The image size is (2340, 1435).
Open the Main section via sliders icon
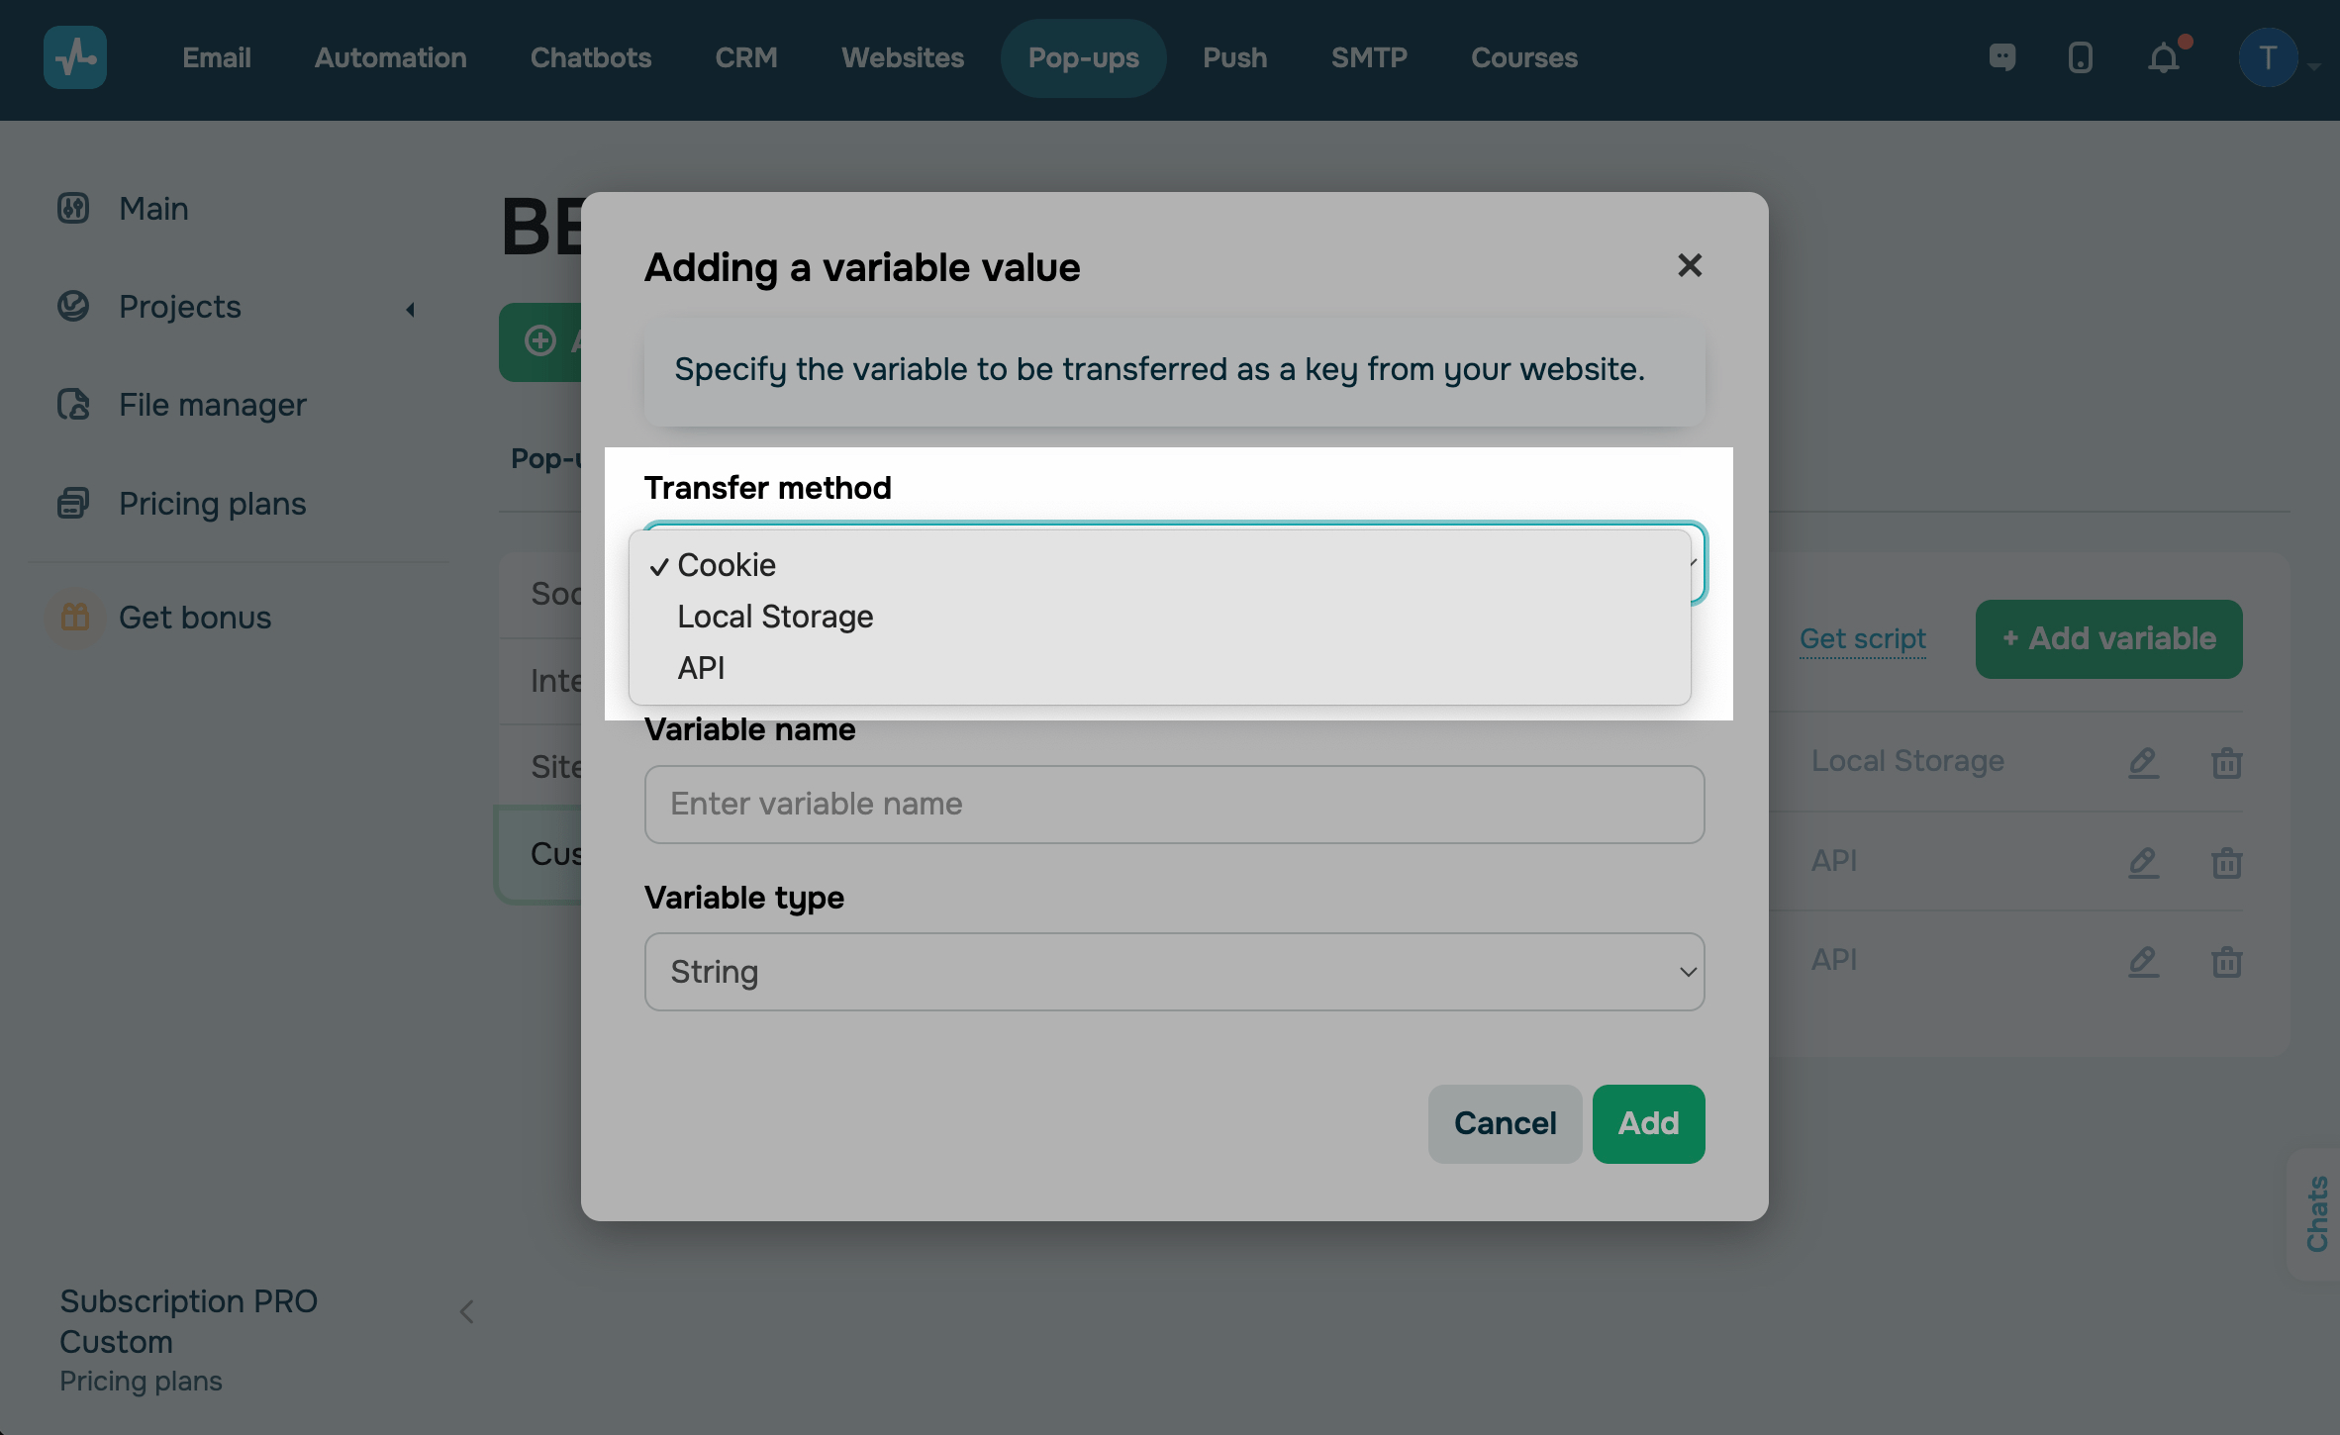click(73, 208)
